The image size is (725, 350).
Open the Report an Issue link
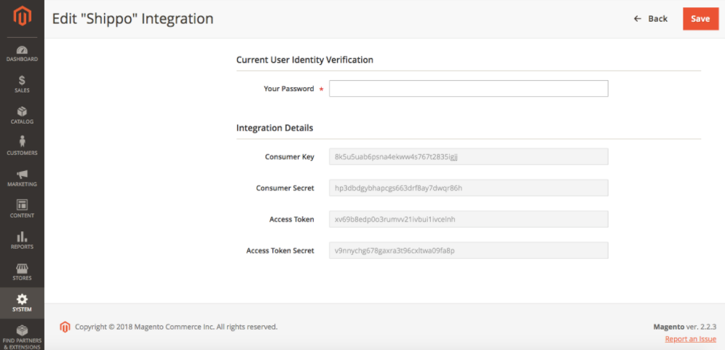coord(690,339)
